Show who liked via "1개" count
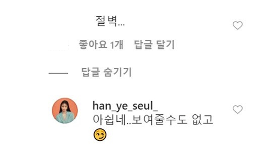The width and height of the screenshot is (262, 150). click(116, 45)
